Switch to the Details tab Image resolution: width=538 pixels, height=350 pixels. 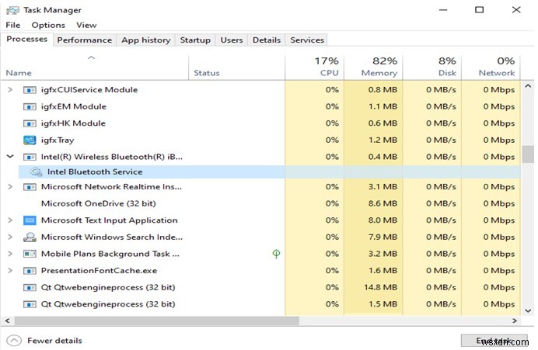tap(267, 40)
